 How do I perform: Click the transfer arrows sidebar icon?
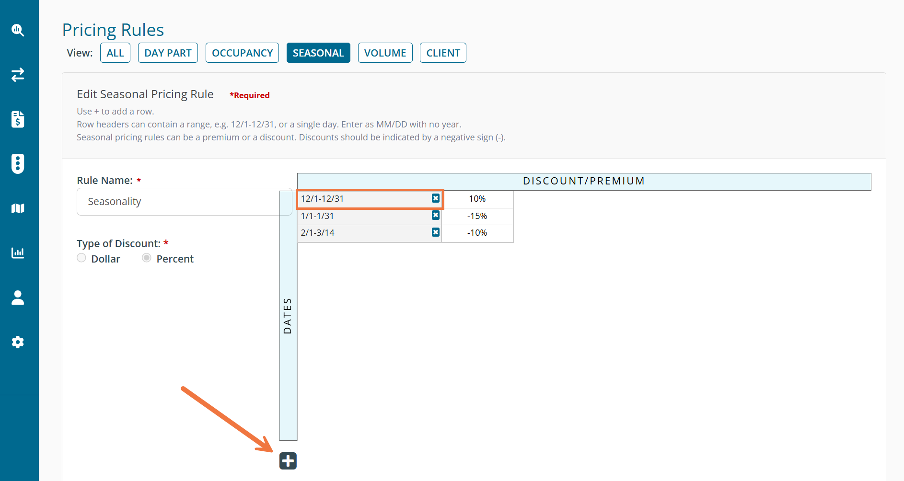click(18, 75)
